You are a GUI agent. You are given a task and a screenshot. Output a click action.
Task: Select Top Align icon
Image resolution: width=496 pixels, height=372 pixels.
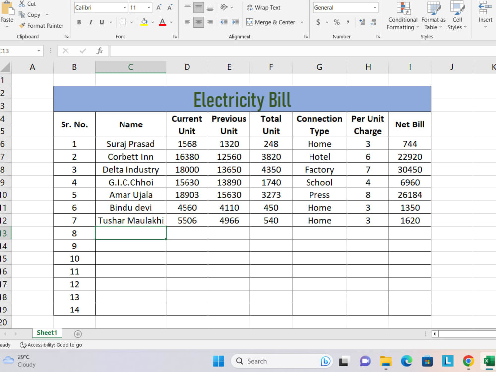187,7
